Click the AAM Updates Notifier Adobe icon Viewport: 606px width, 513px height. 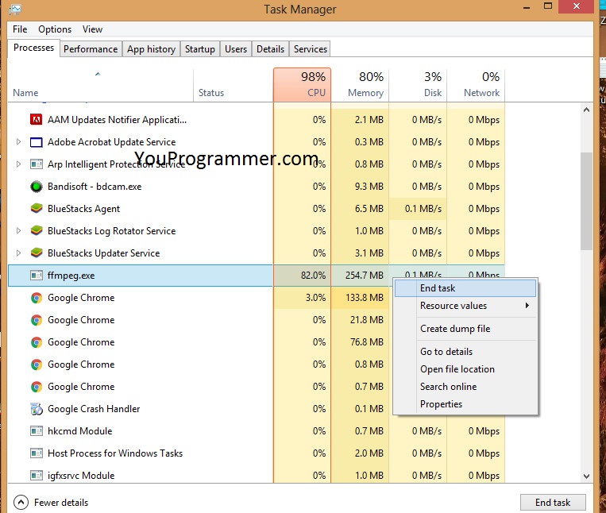pyautogui.click(x=37, y=120)
